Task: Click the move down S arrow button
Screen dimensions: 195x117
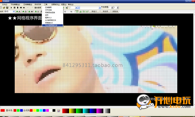Action: click(37, 11)
